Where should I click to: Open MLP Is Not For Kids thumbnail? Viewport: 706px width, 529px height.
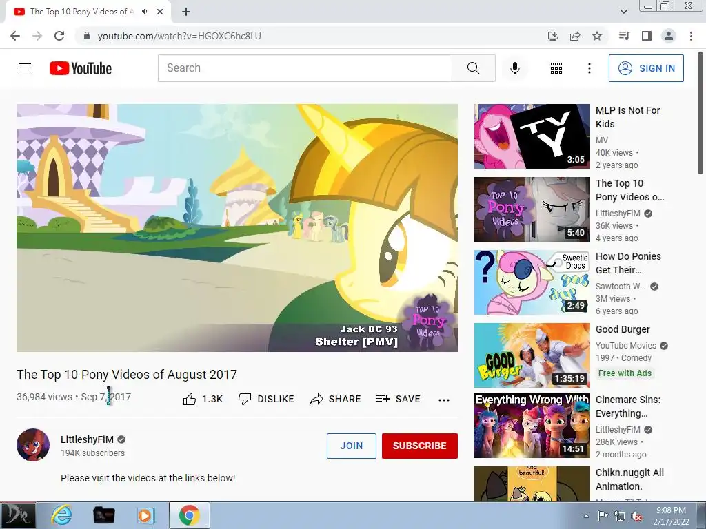[x=532, y=136]
